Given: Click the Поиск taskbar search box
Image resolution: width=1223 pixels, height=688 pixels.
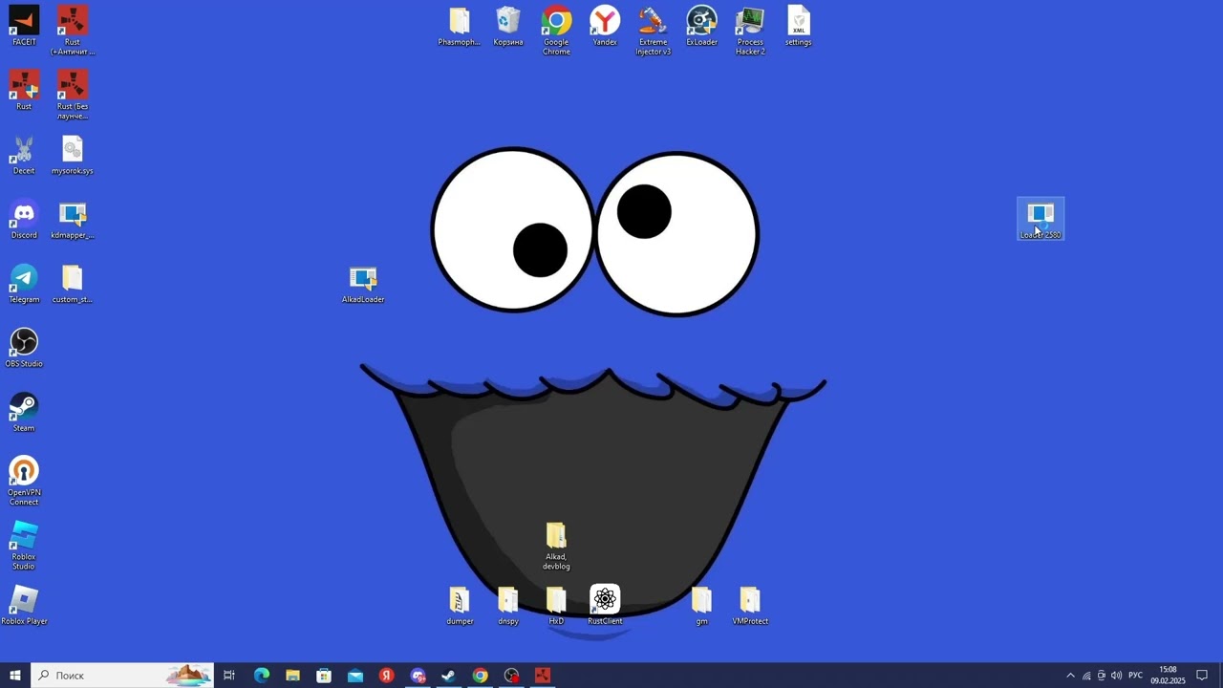Looking at the screenshot, I should tap(122, 676).
